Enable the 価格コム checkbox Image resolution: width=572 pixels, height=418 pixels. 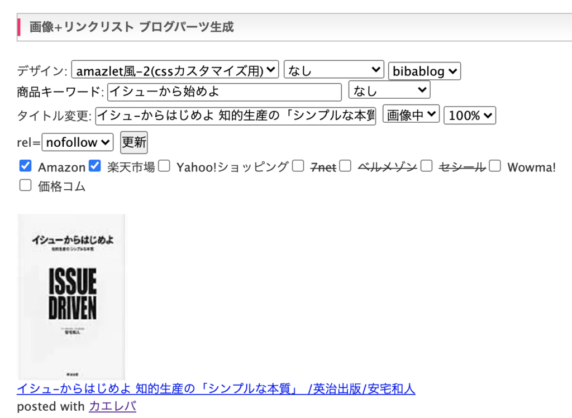[x=25, y=185]
